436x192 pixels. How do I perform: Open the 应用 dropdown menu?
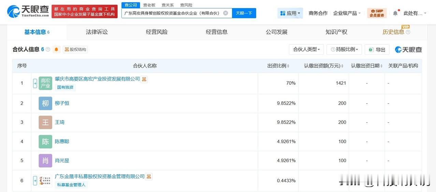click(290, 13)
